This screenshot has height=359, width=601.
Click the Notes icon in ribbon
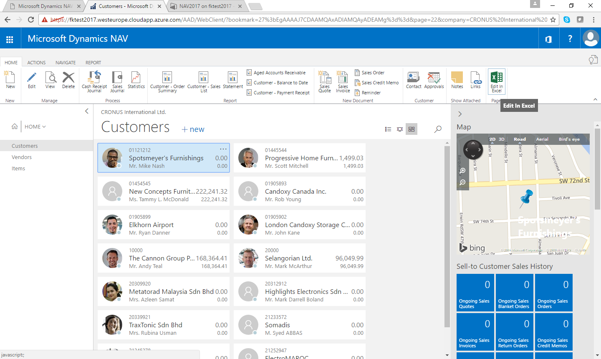point(457,80)
